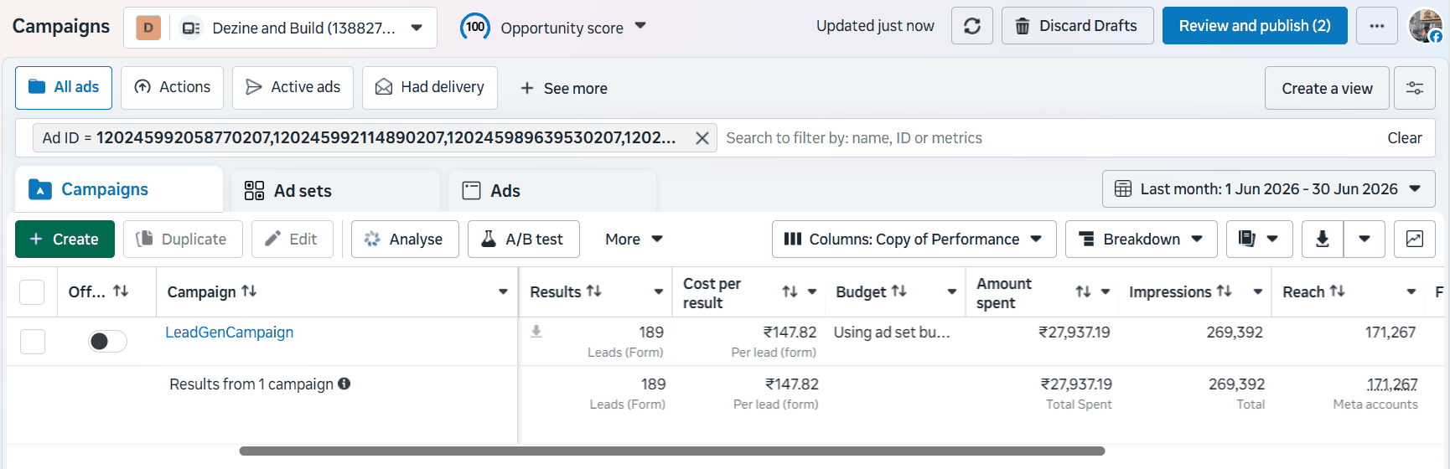Click the Review and publish (2) button
Screen dimensions: 1450x469
(x=1255, y=26)
